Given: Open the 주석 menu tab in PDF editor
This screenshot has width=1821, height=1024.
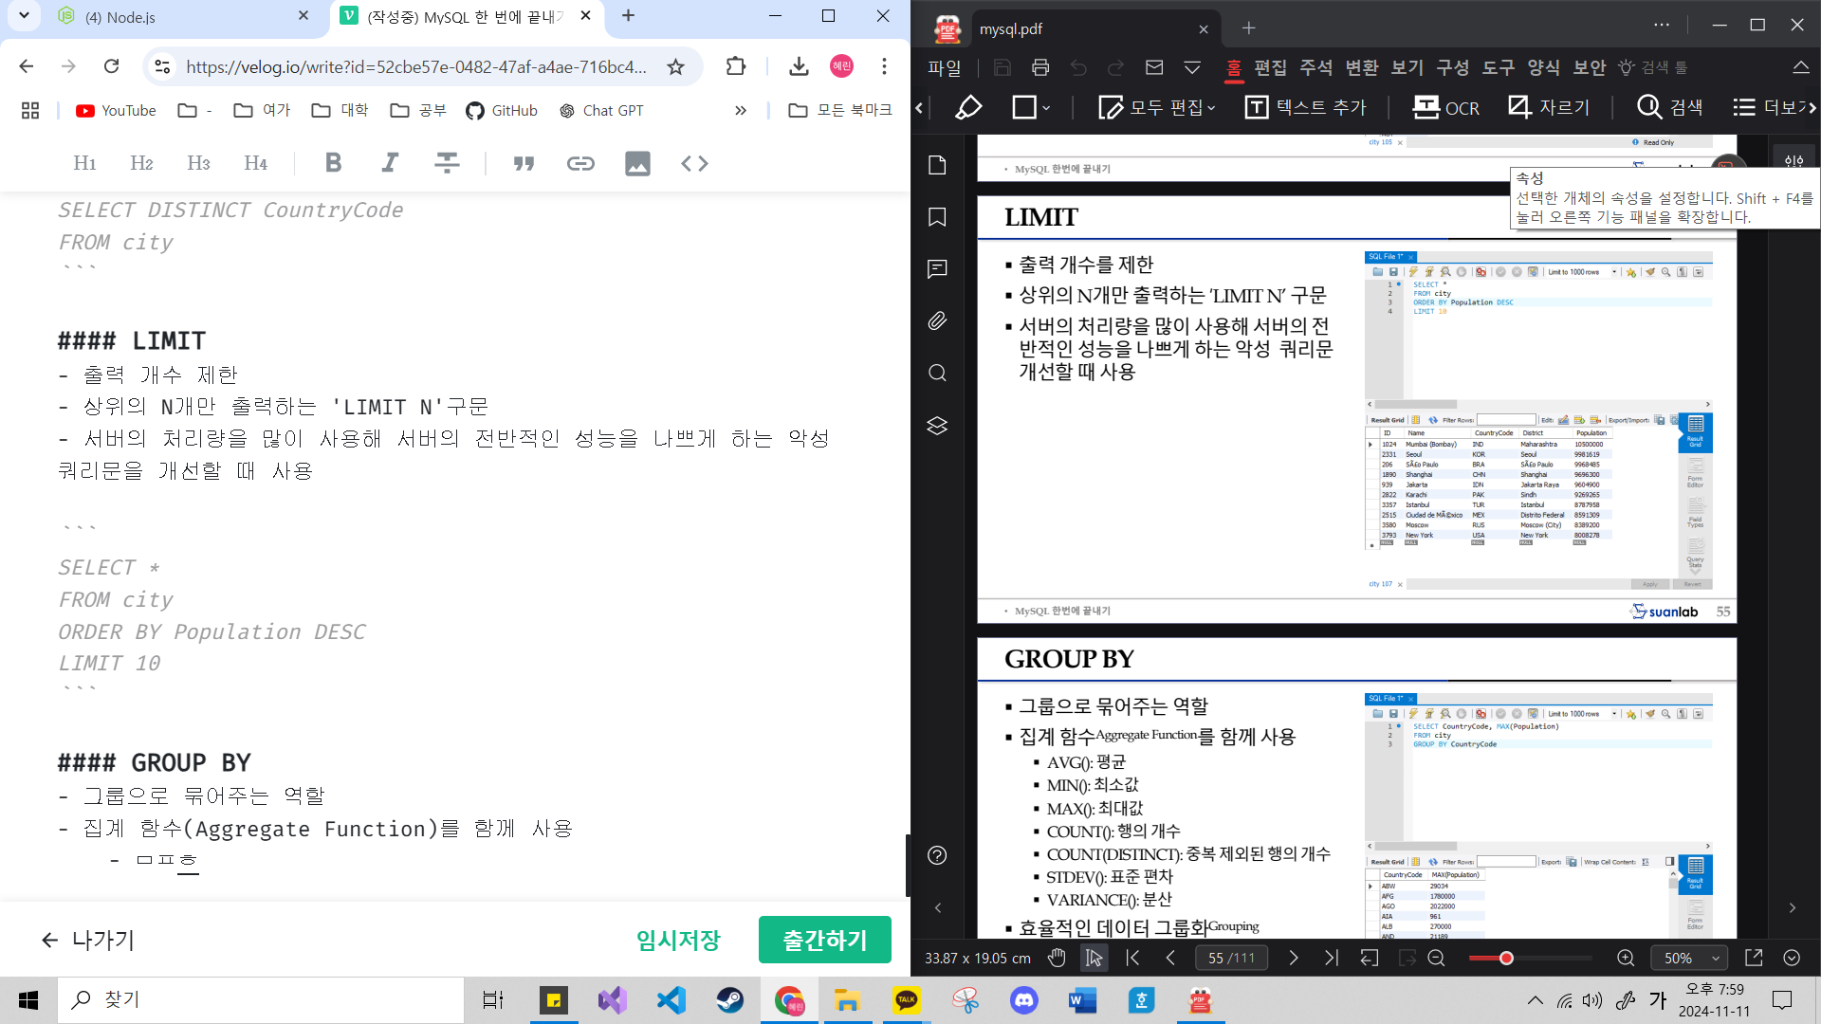Looking at the screenshot, I should pyautogui.click(x=1315, y=67).
